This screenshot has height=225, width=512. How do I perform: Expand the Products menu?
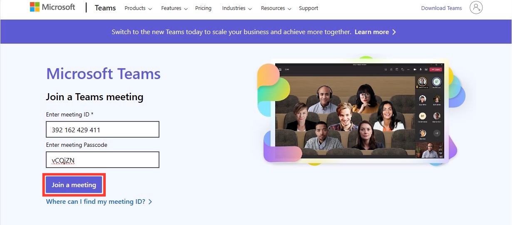pyautogui.click(x=138, y=8)
